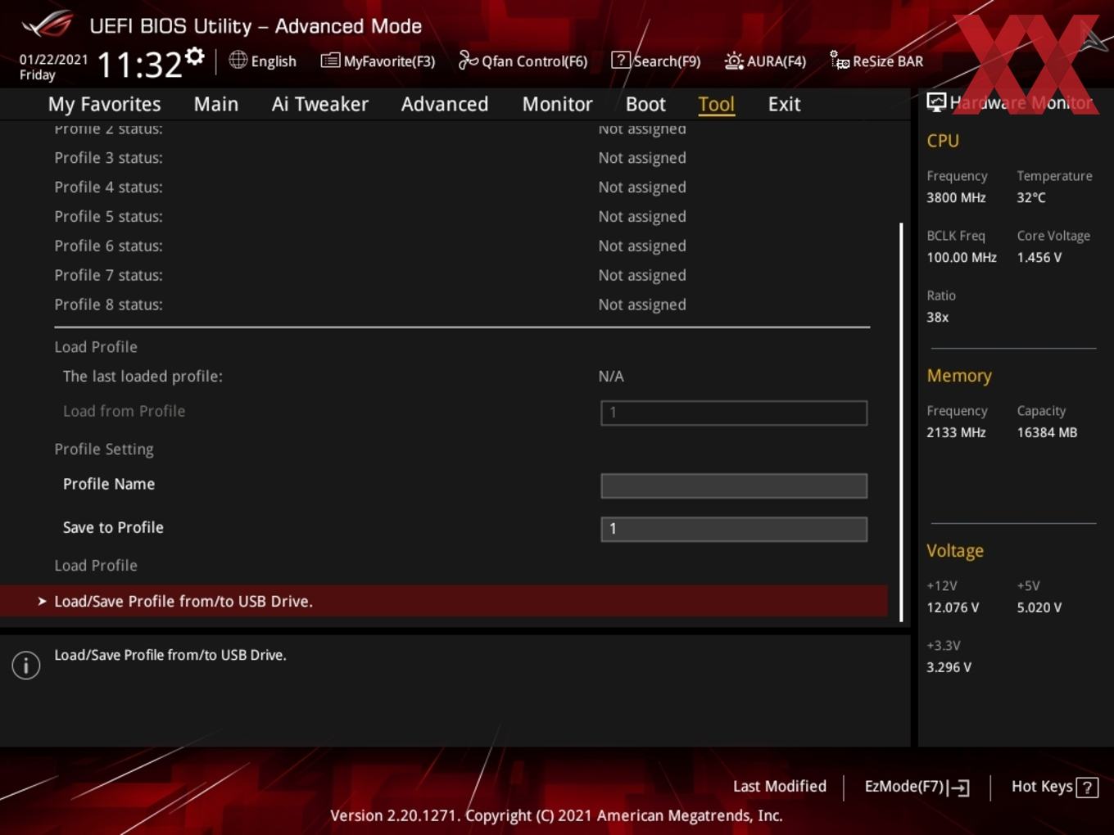Click The last loaded profile label
This screenshot has height=835, width=1114.
pyautogui.click(x=143, y=377)
